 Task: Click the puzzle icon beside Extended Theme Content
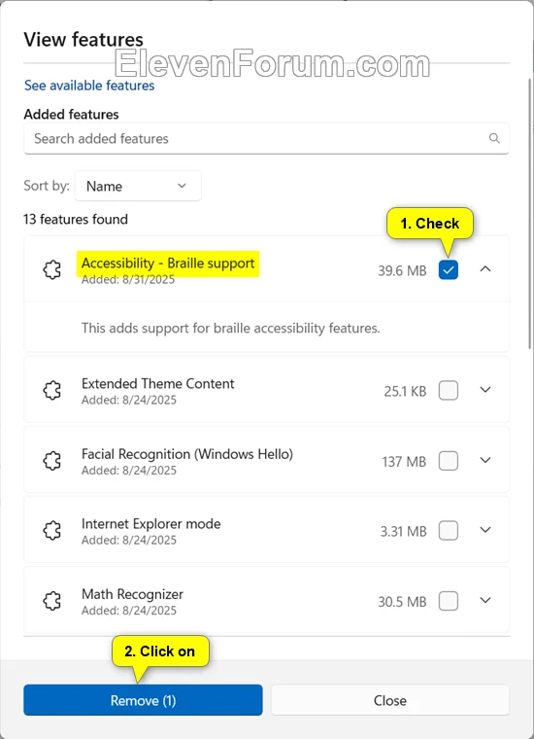52,391
